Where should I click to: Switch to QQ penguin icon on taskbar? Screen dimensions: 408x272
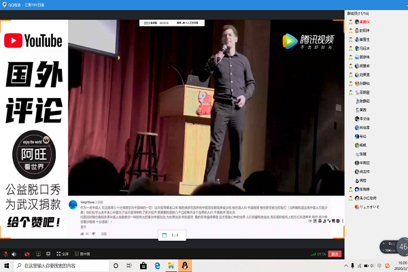(185, 266)
